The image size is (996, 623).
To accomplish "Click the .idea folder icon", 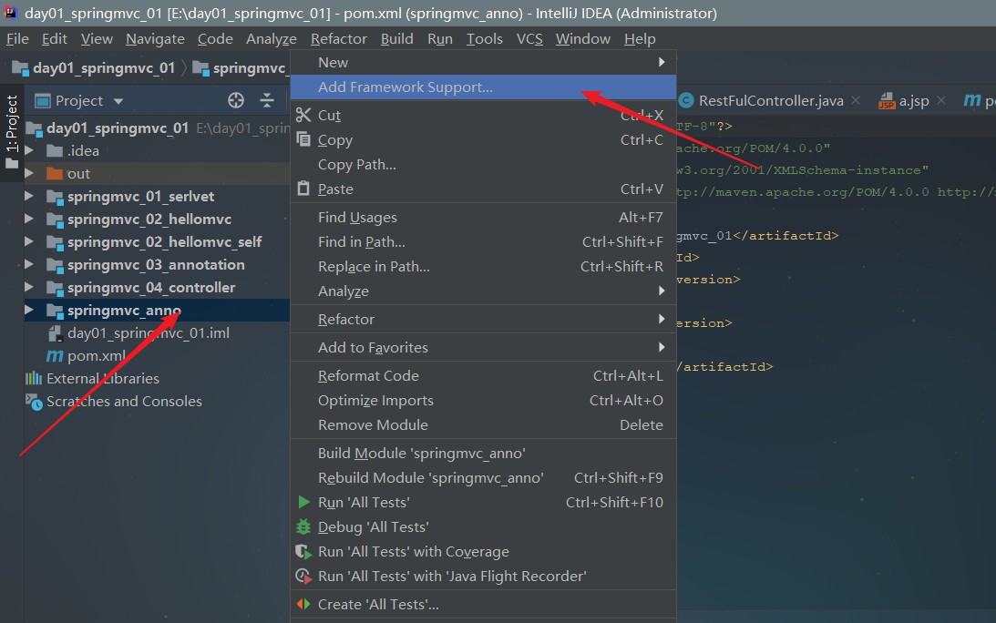I will pos(55,150).
